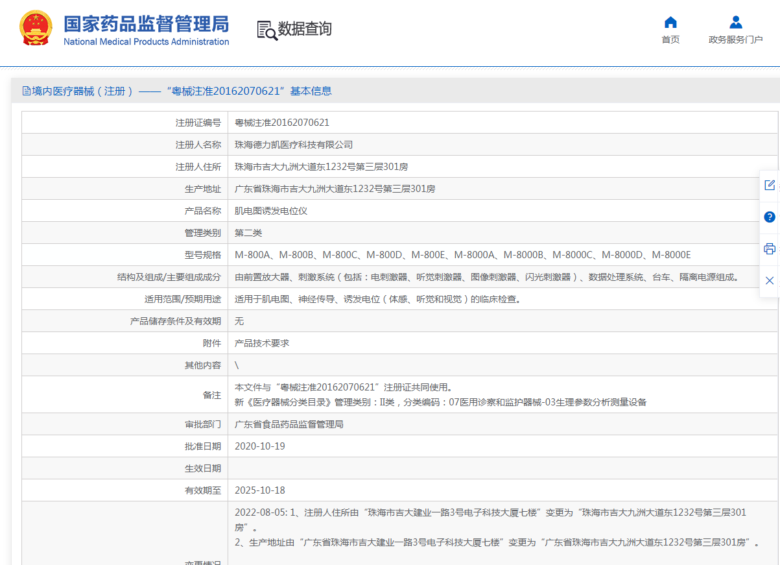Click 国家药品监督管理局 site title
This screenshot has width=780, height=565.
[146, 24]
